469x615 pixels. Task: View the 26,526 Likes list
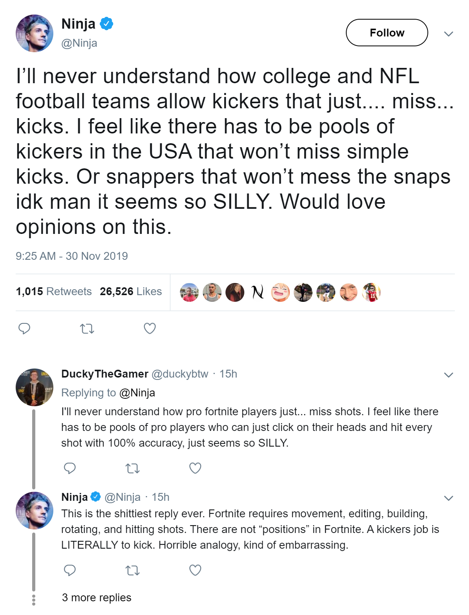(x=131, y=291)
